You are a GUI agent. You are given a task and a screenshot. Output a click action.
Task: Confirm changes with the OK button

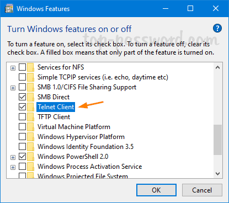click(156, 190)
